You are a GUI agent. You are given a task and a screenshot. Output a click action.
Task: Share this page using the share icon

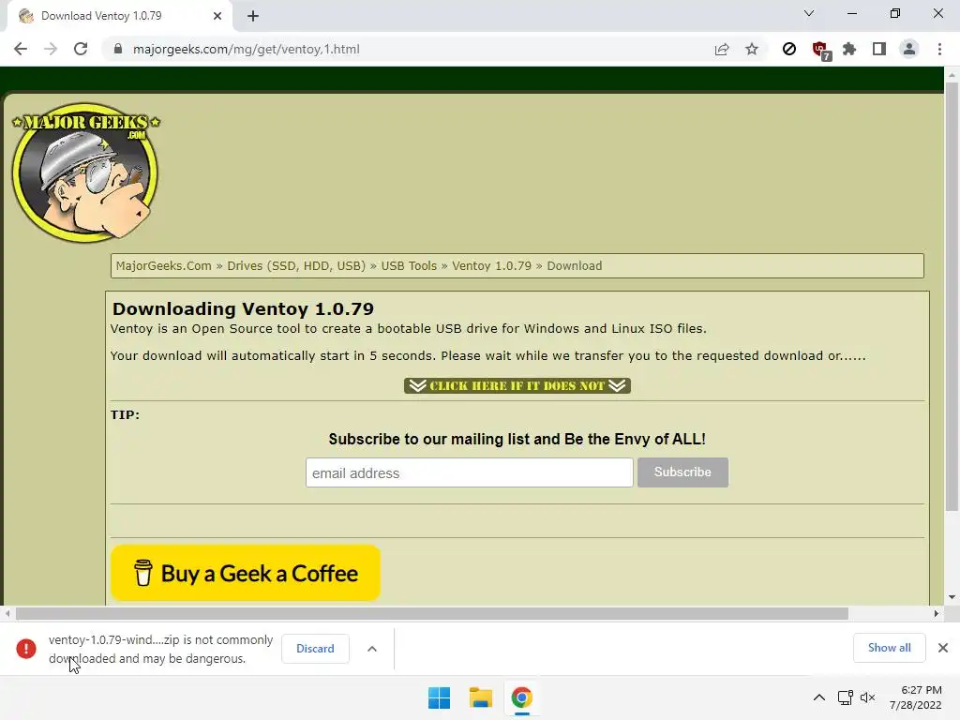coord(722,49)
